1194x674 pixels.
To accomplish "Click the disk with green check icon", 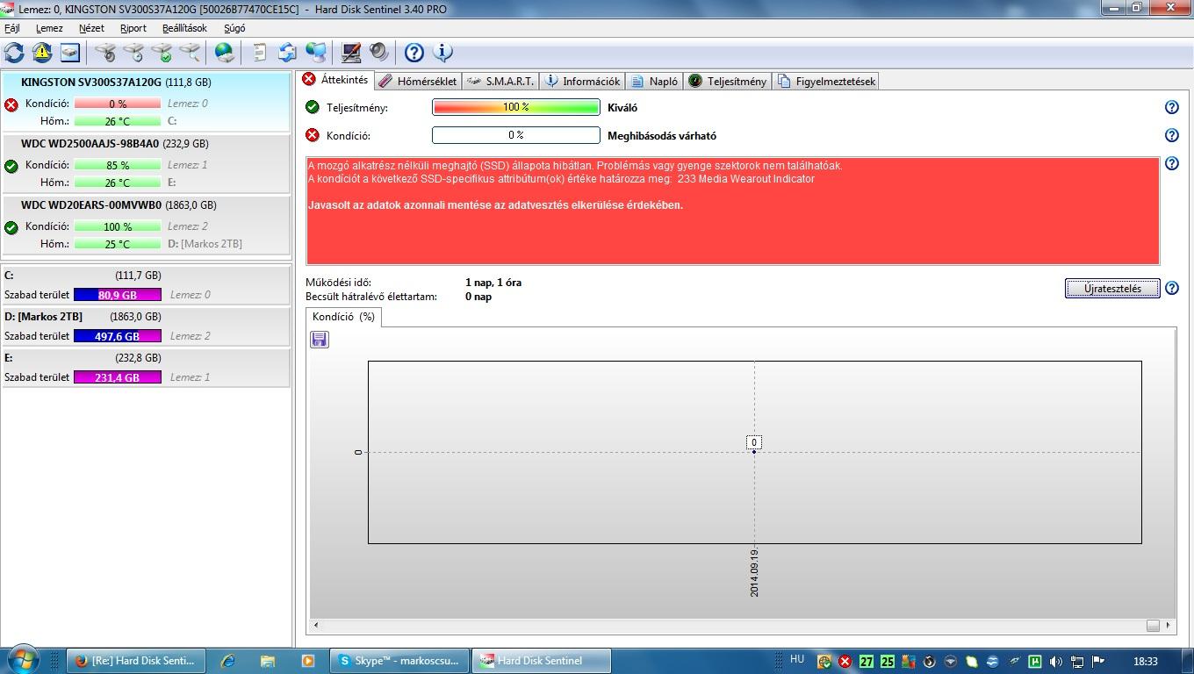I will pyautogui.click(x=162, y=53).
